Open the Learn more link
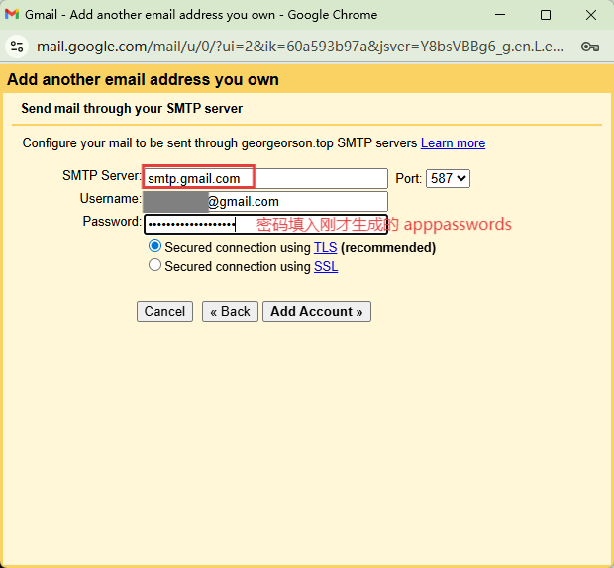Viewport: 614px width, 568px height. pos(453,143)
